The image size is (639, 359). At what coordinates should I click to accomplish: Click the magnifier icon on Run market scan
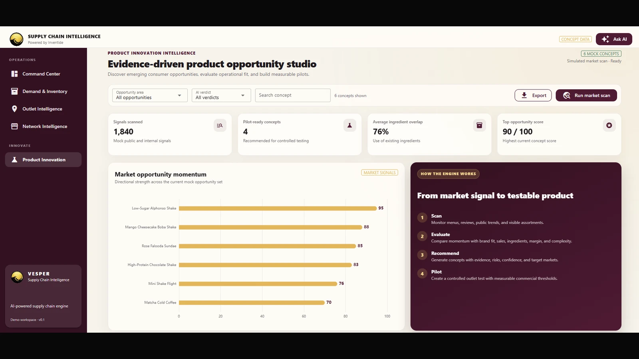coord(566,95)
